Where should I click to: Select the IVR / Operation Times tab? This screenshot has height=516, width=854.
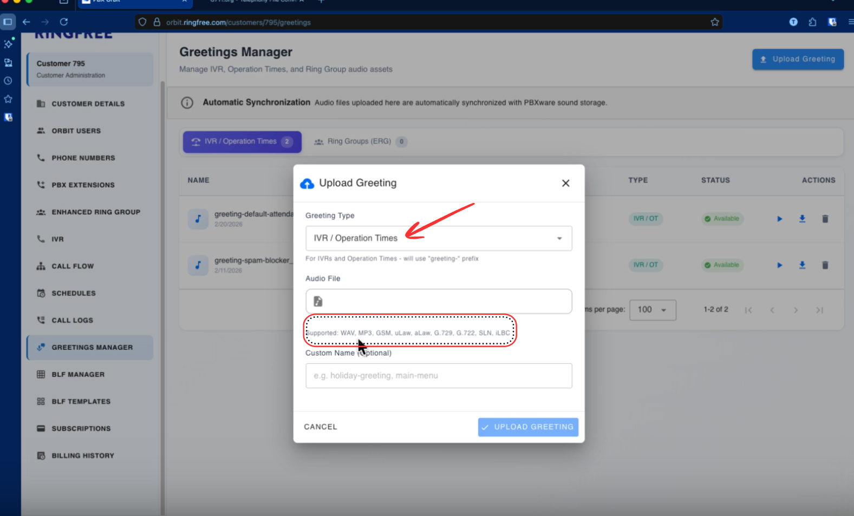242,142
